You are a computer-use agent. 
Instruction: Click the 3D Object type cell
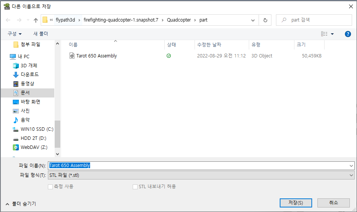pyautogui.click(x=262, y=56)
